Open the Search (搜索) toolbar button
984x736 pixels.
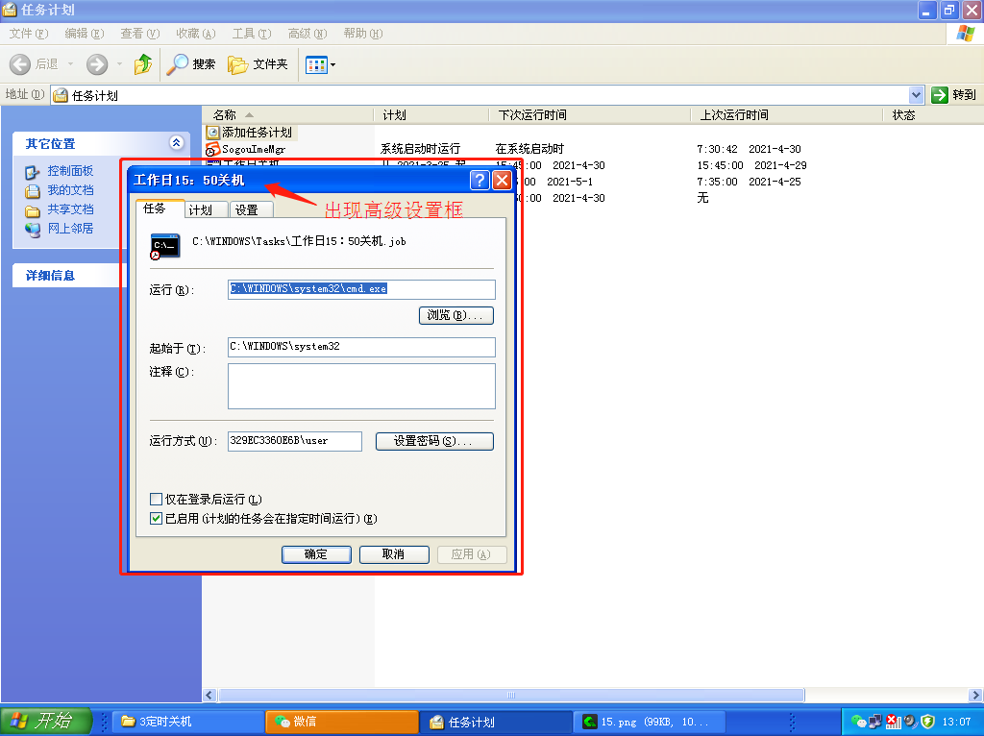coord(191,64)
